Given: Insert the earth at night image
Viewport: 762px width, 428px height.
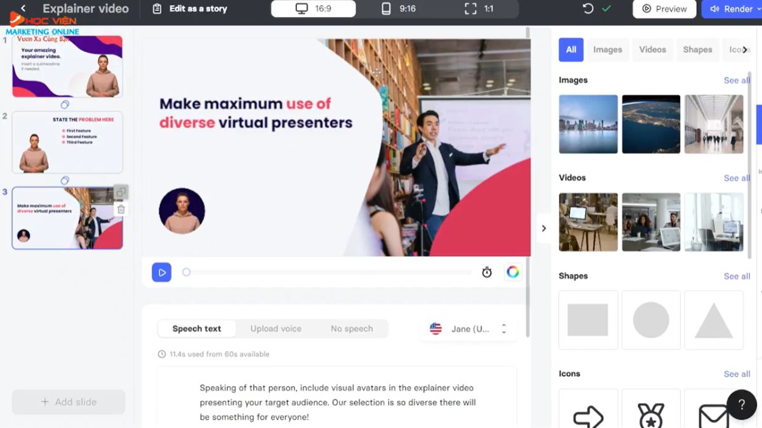Looking at the screenshot, I should click(x=651, y=124).
